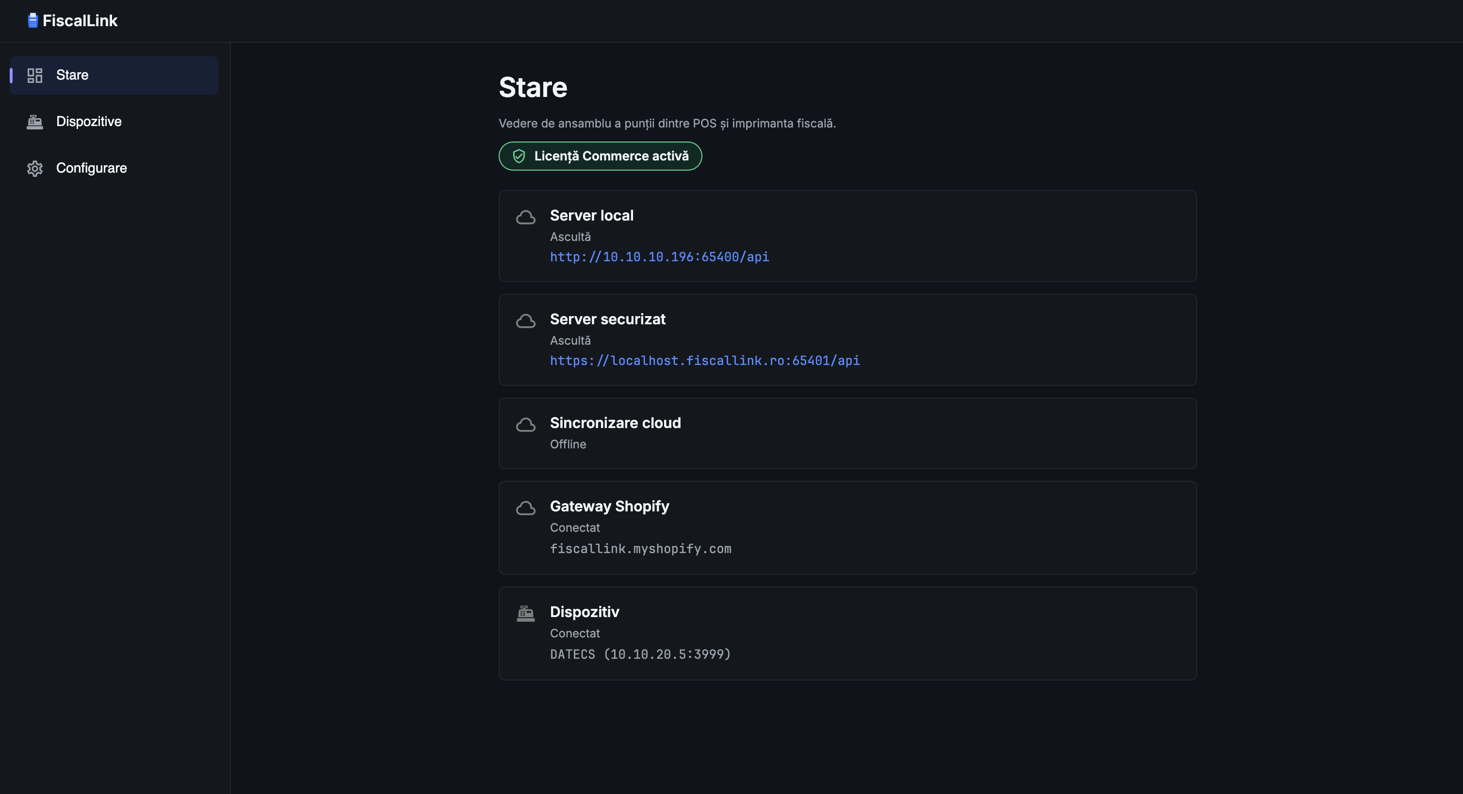Click the cloud icon beside Gateway Shopify
The image size is (1463, 794).
tap(525, 508)
